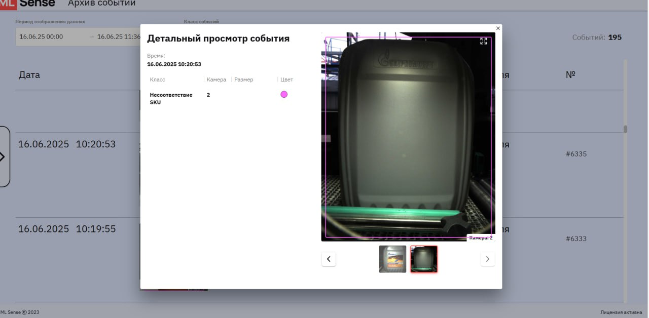Click the pink color swatch in the Цвет column
Viewport: 649px width, 318px height.
(x=284, y=94)
